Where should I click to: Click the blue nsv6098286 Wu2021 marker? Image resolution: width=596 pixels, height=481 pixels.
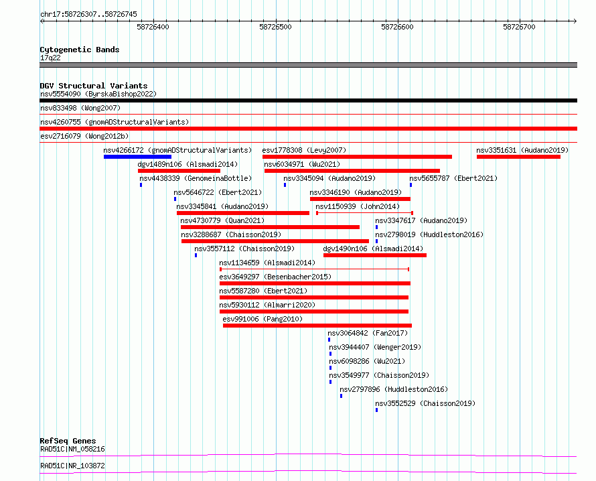point(331,368)
